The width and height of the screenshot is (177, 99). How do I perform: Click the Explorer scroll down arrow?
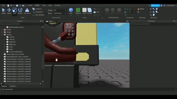[x=43, y=81]
